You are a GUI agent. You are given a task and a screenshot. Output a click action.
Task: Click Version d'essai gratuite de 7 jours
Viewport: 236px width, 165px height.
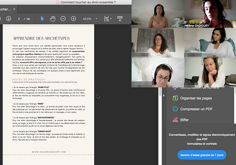pos(202,155)
